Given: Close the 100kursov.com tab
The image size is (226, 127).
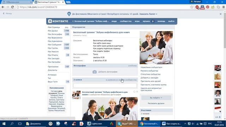Looking at the screenshot, I should 31,2.
